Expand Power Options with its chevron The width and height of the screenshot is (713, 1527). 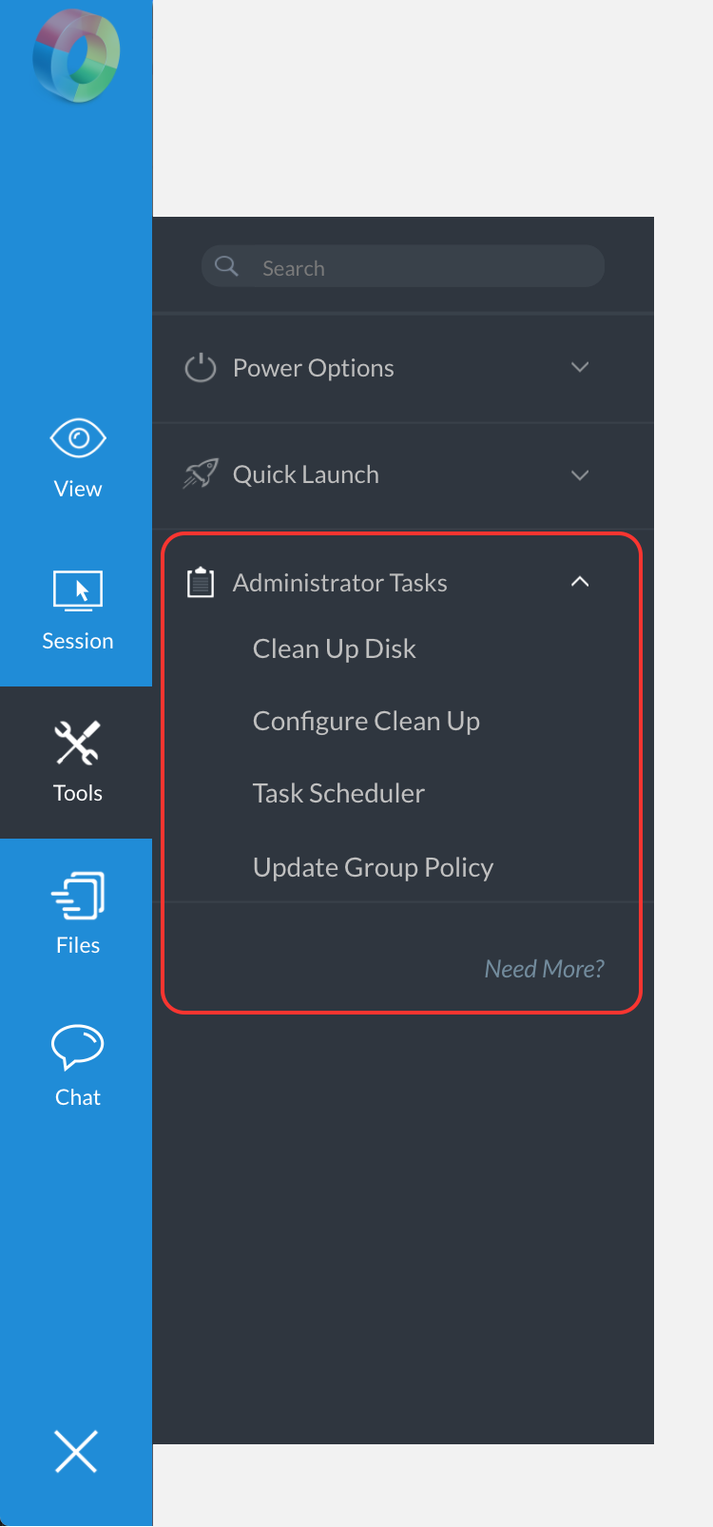[580, 367]
